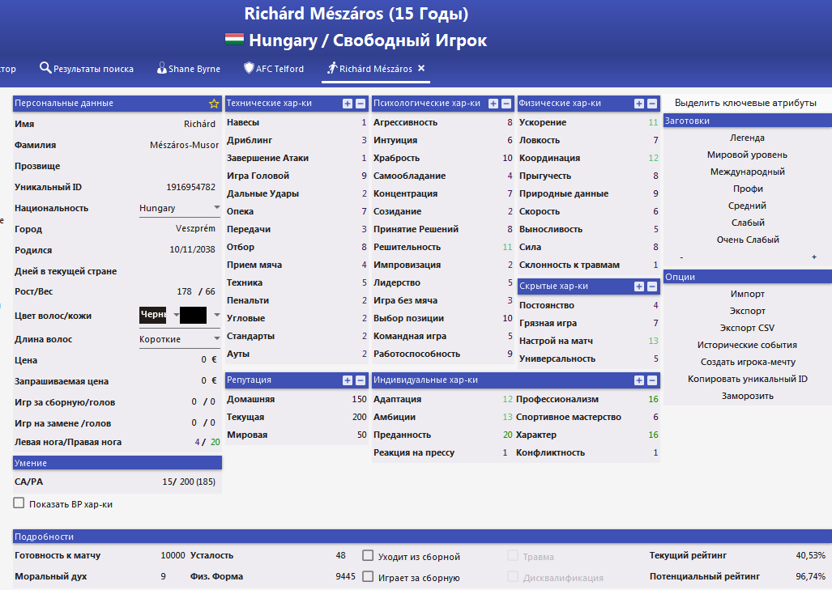Switch to Shane Byrne tab
832x590 pixels.
[189, 69]
